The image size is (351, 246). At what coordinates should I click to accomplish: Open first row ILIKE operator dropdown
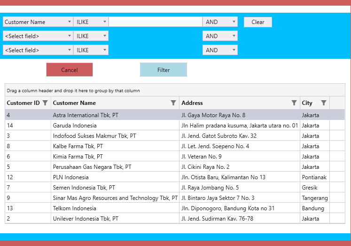[91, 22]
